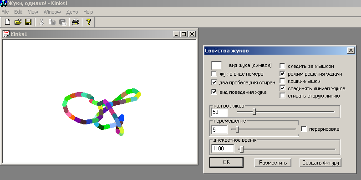Click the Paste clipboard toolbar icon
This screenshot has height=180, width=361.
[63, 22]
